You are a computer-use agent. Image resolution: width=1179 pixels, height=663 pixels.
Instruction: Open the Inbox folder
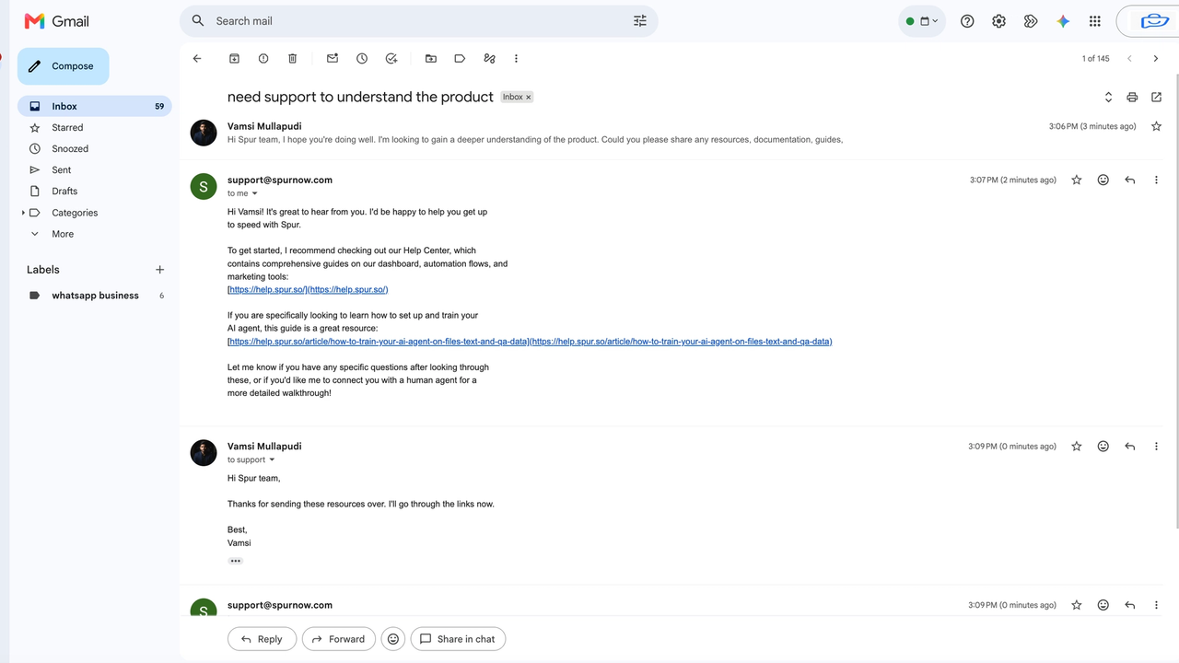coord(95,106)
